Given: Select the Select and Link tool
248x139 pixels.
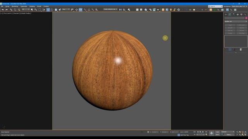Looking at the screenshot, I should point(11,10).
